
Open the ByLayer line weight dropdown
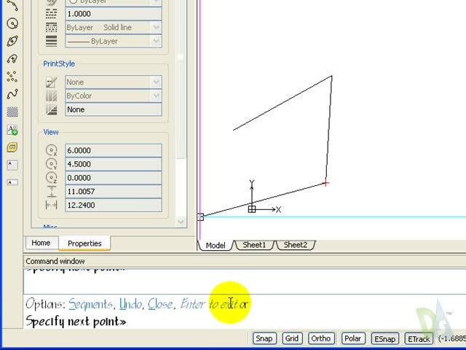point(157,41)
